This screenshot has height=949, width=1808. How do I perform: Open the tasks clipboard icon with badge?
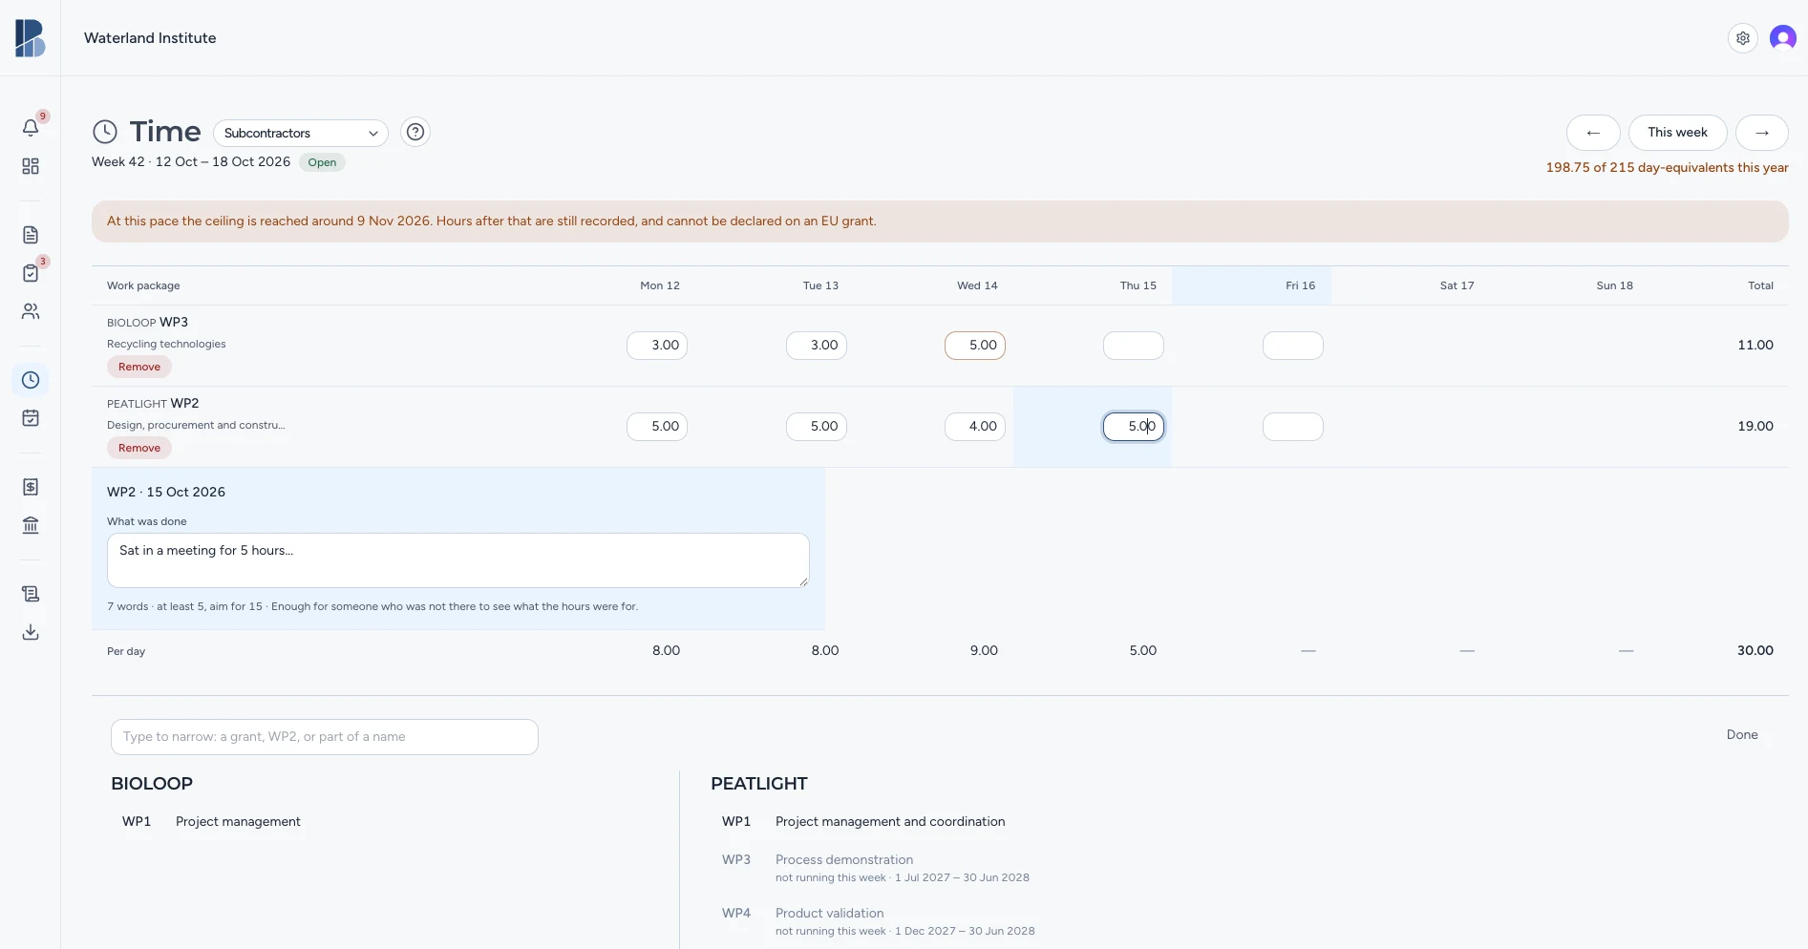(31, 273)
